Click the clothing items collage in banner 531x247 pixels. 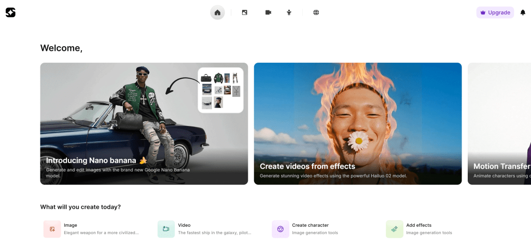[220, 90]
